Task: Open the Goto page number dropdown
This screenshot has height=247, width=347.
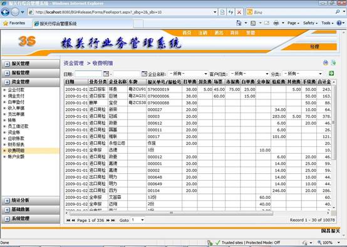Action: coord(138,220)
